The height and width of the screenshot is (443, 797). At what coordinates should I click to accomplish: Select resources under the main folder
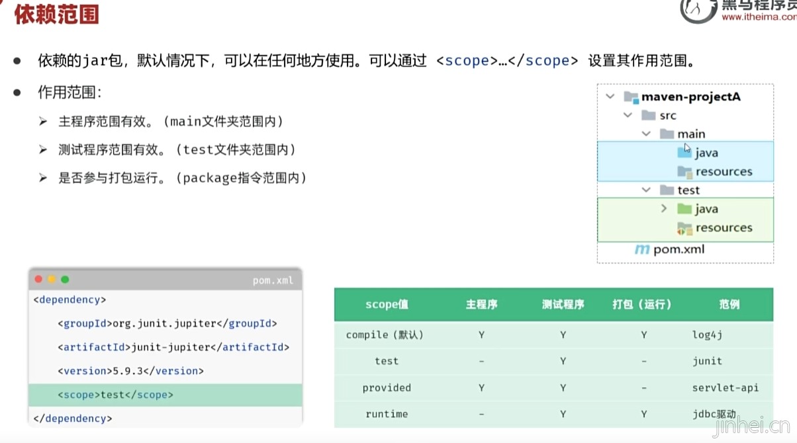point(724,172)
